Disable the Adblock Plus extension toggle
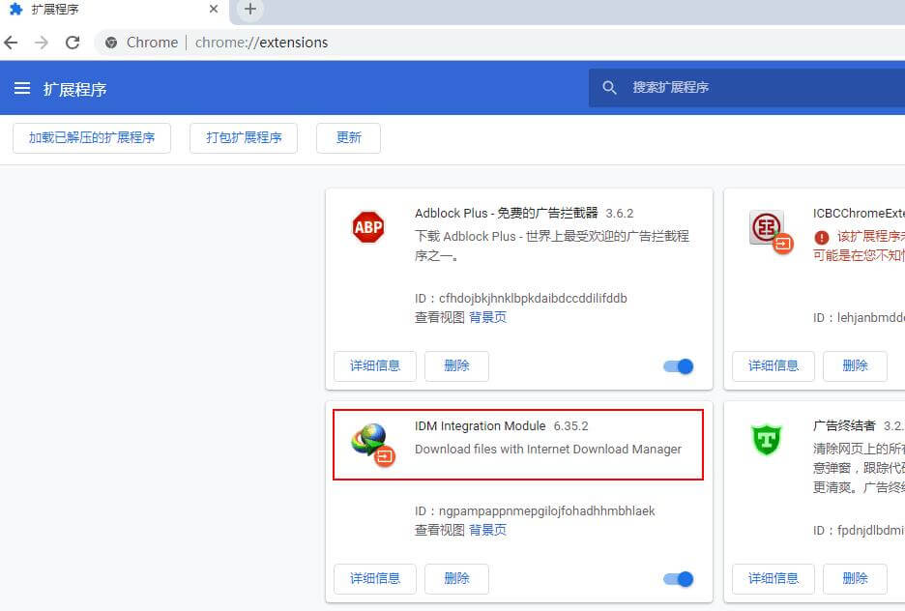 (x=679, y=366)
